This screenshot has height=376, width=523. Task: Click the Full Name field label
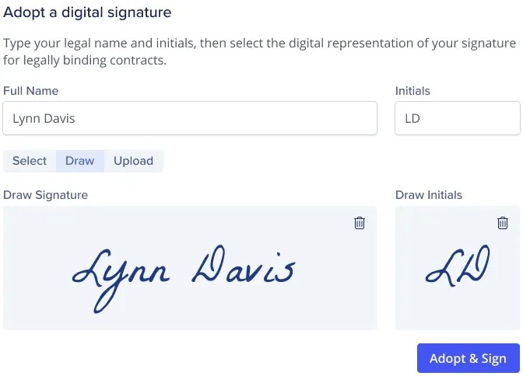point(30,91)
